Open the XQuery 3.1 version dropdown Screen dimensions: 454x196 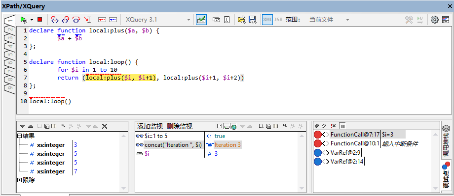click(157, 20)
